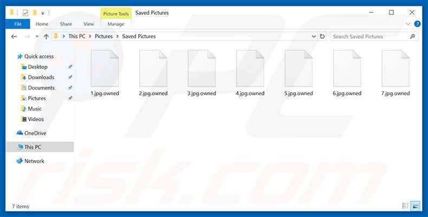Image resolution: width=428 pixels, height=217 pixels.
Task: Click the pin icon next to Desktop
Action: coord(70,66)
